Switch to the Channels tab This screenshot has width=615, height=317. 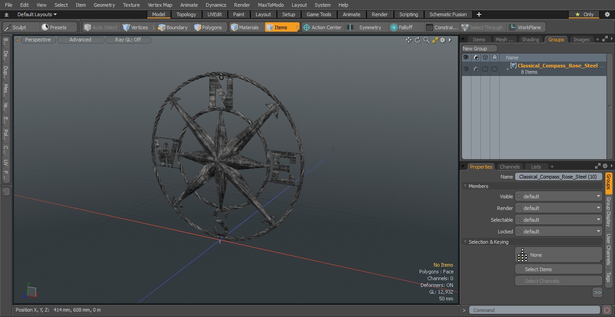tap(510, 167)
